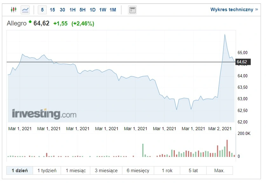Set chart interval to 1W
Image resolution: width=266 pixels, height=183 pixels.
coord(103,10)
